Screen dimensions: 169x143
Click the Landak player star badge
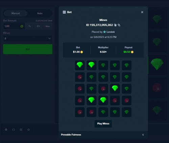pyautogui.click(x=104, y=32)
